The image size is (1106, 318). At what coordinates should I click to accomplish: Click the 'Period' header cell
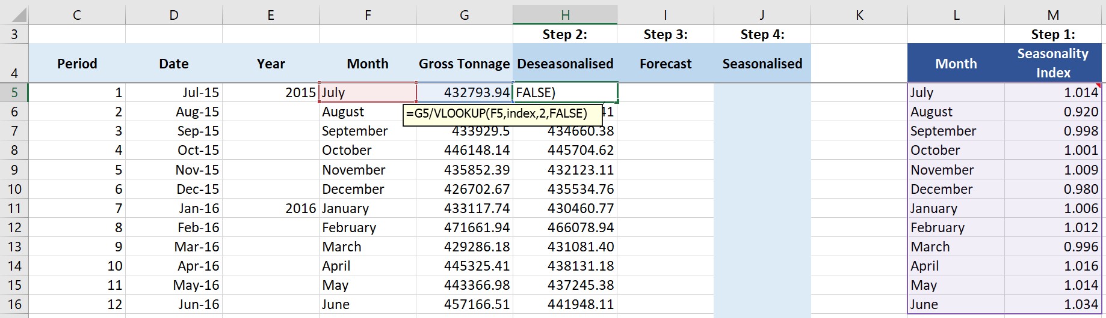pyautogui.click(x=77, y=63)
